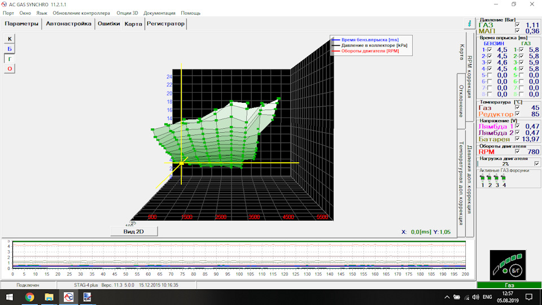Toggle the RPM display checkbox
Screen dimensions: 542x305
click(x=518, y=151)
